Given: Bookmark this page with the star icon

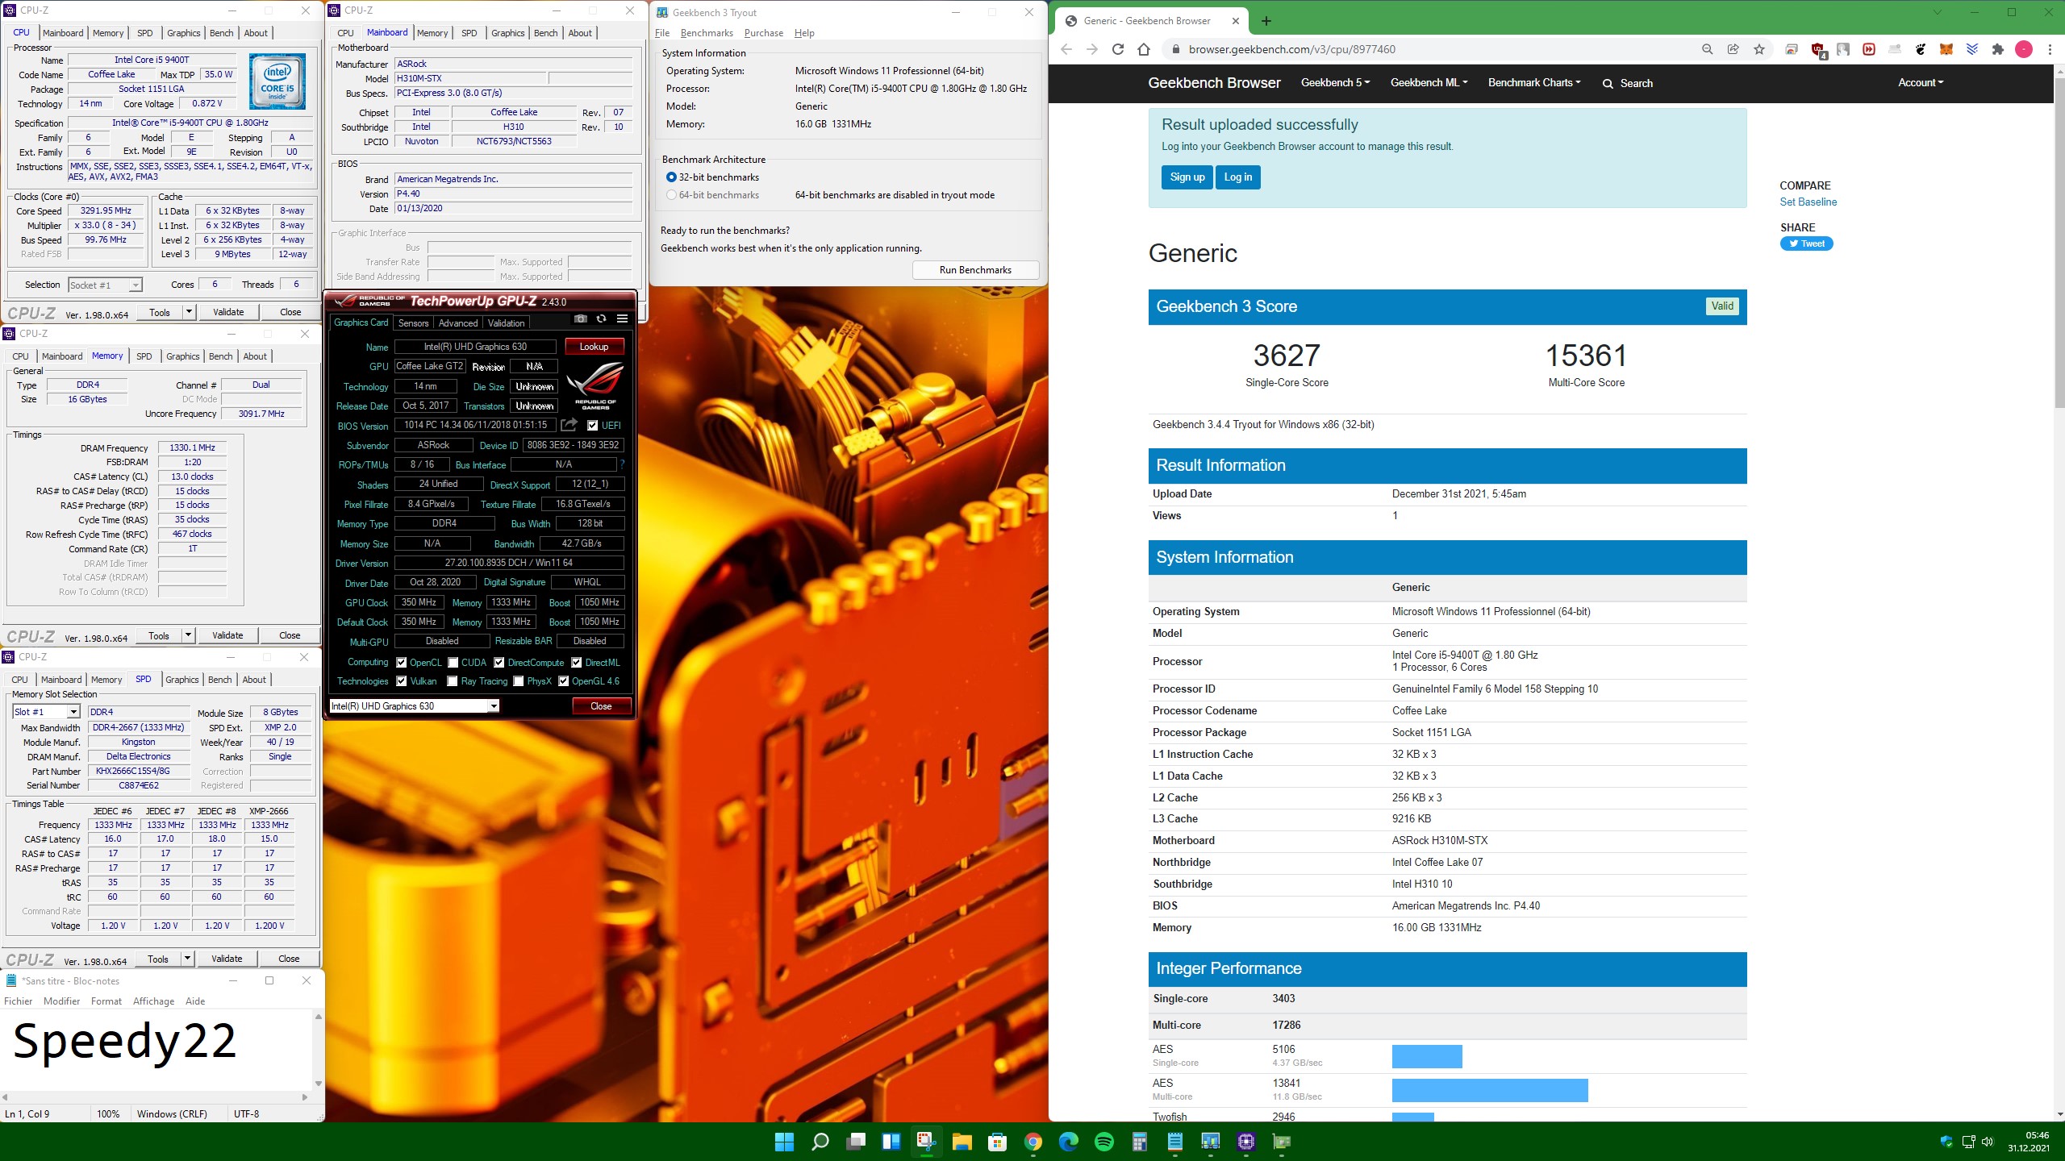Looking at the screenshot, I should (x=1759, y=49).
